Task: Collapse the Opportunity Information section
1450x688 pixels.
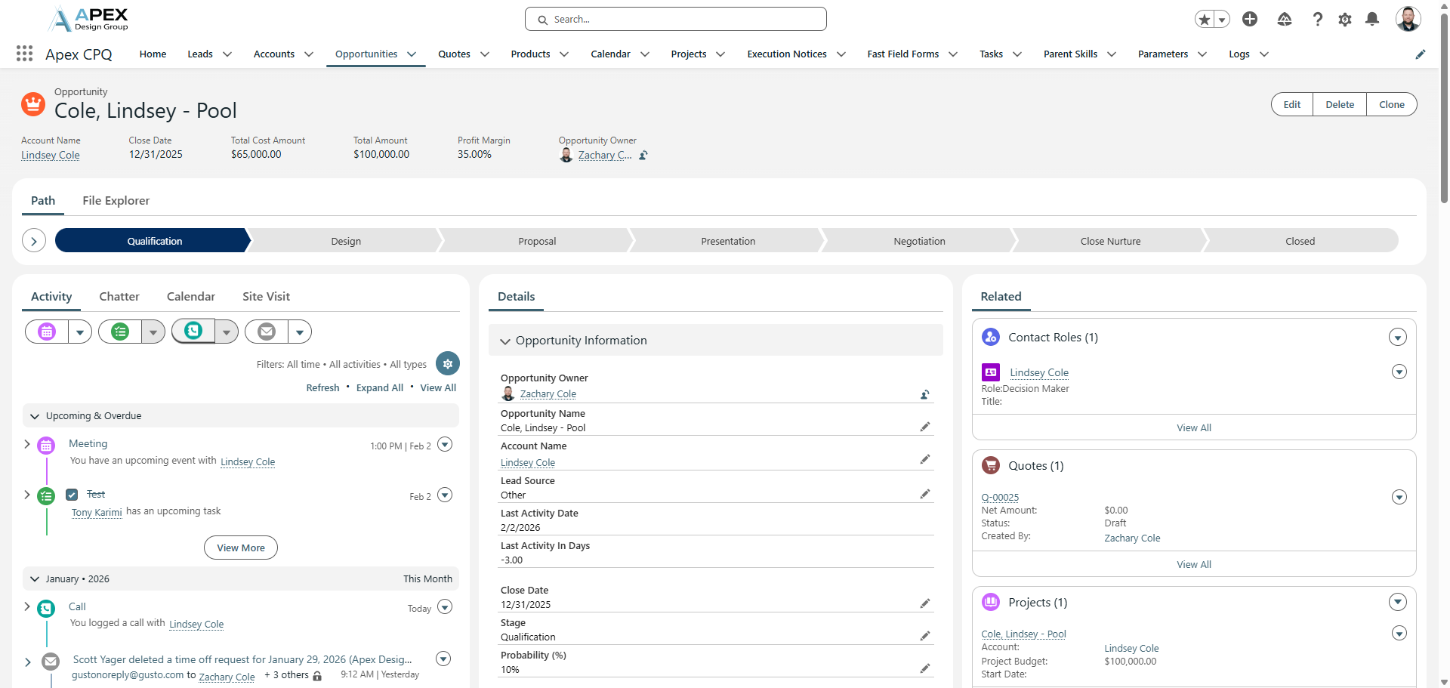Action: (505, 341)
